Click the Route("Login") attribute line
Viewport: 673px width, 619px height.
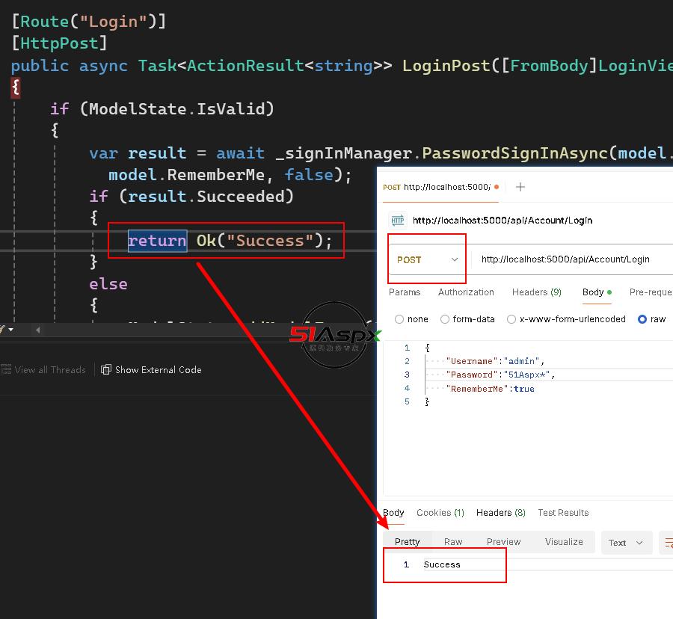coord(89,22)
